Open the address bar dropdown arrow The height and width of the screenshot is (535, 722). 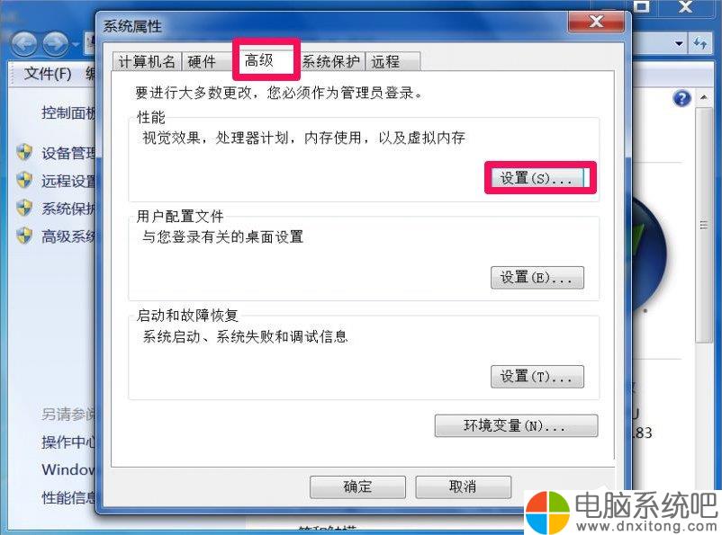(679, 44)
